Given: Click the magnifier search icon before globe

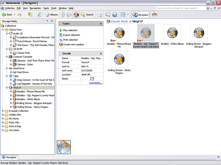Looking at the screenshot, I should (108, 15).
